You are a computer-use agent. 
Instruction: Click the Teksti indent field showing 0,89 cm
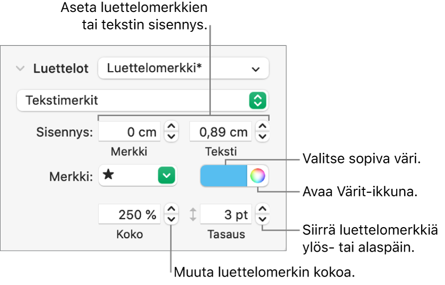(x=221, y=132)
